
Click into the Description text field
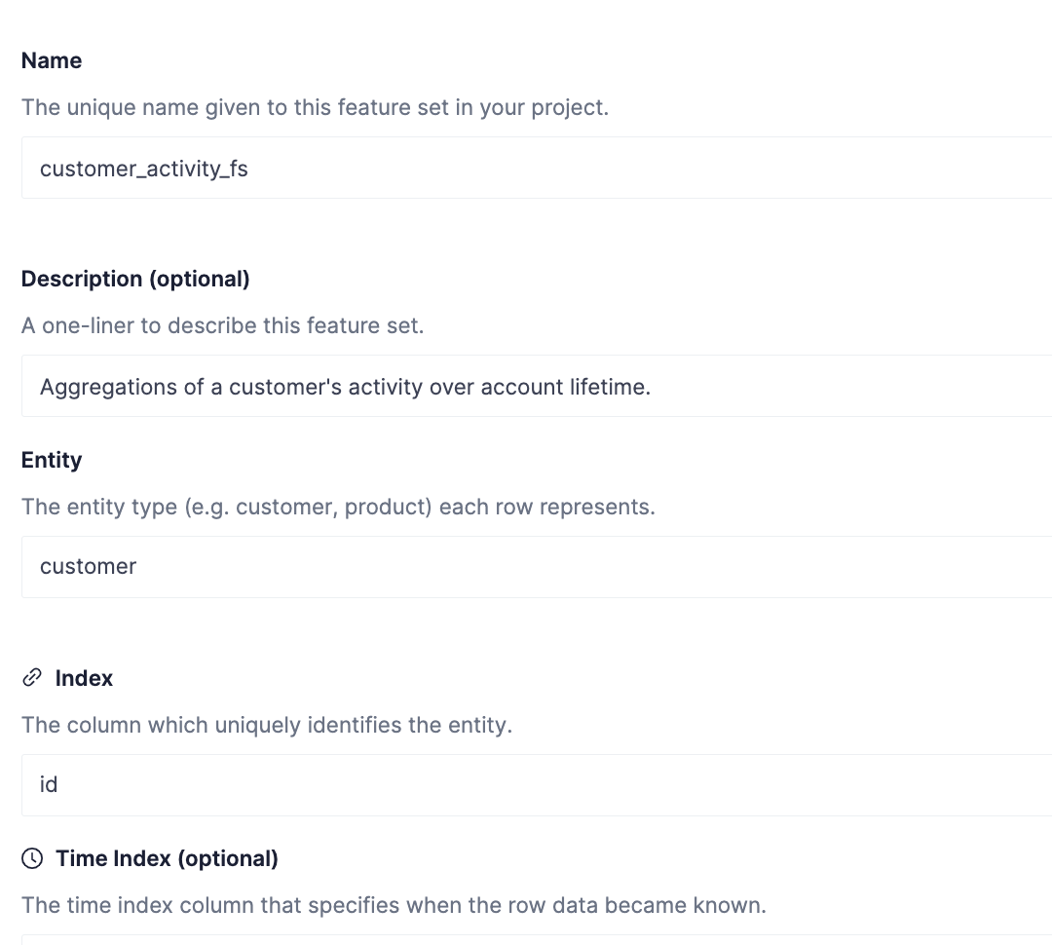(537, 386)
